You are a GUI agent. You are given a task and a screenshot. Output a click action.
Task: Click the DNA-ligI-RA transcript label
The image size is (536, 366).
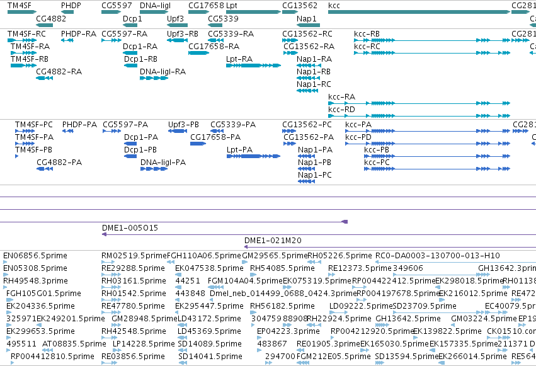pos(163,72)
